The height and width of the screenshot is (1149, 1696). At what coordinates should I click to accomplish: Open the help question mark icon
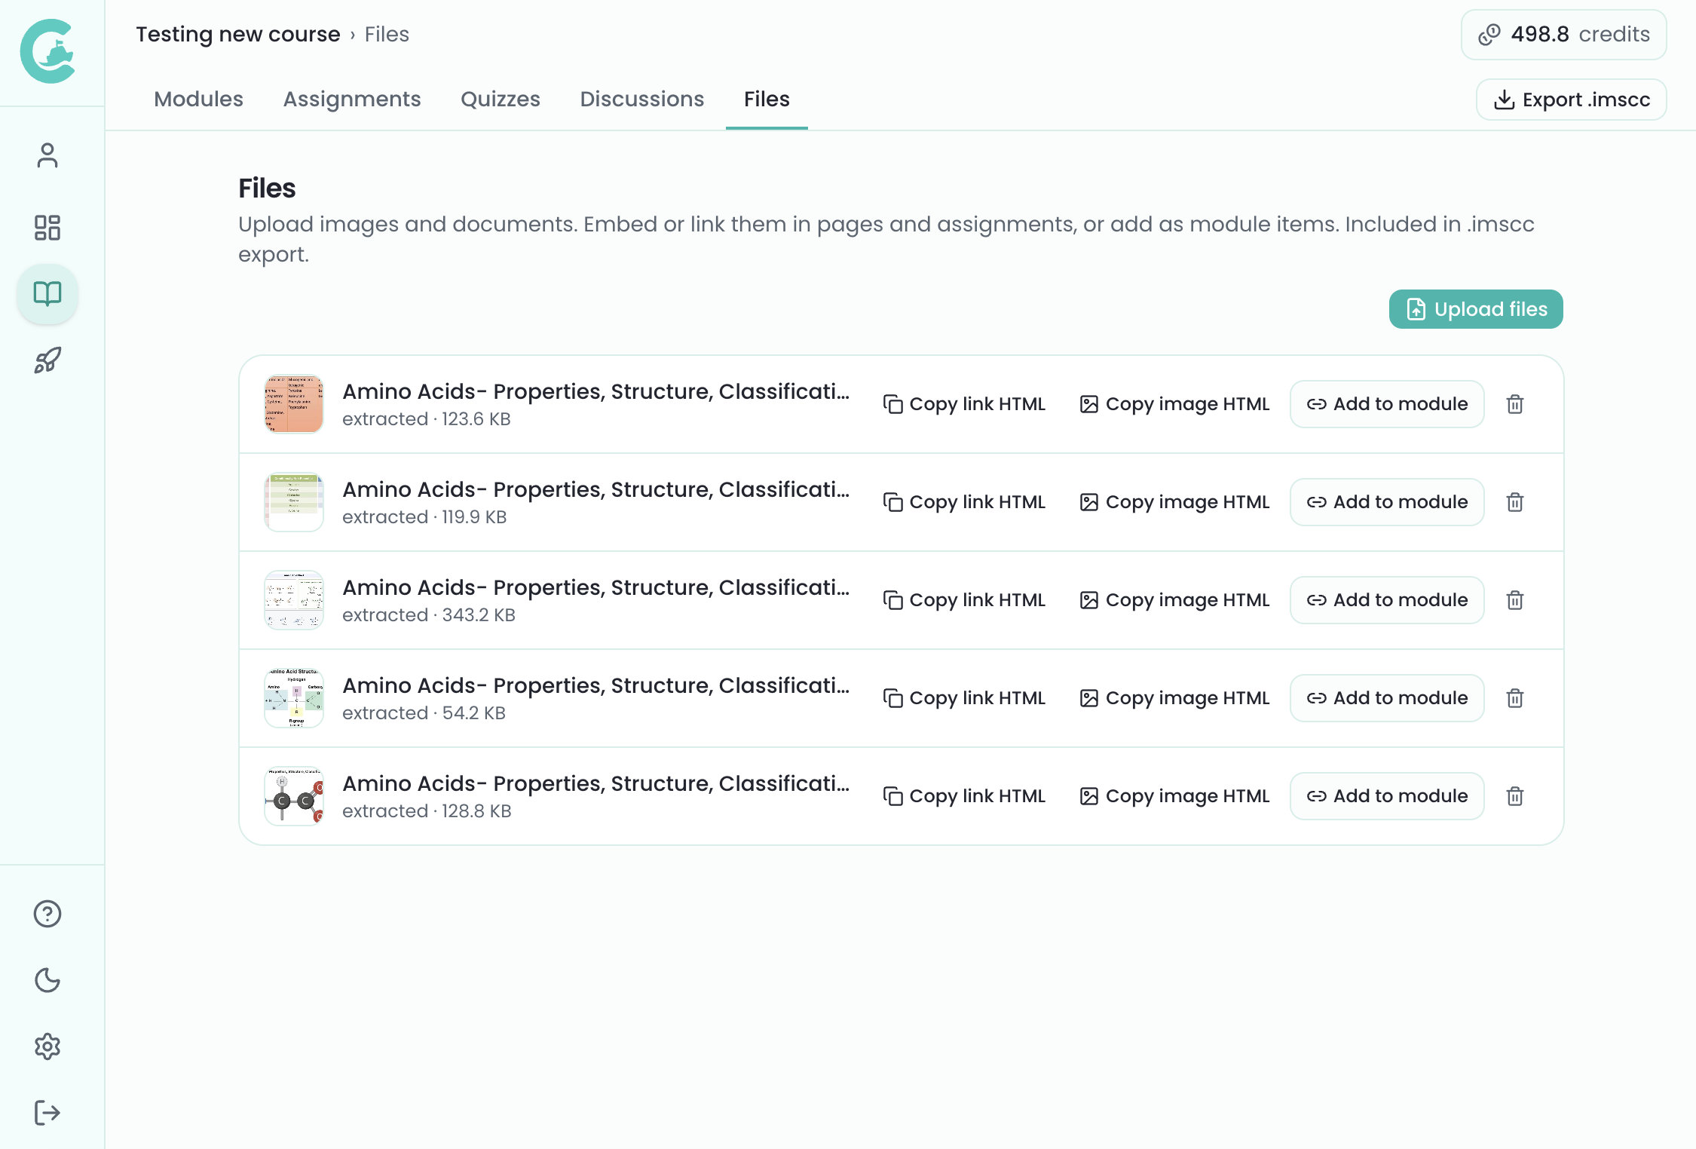(47, 914)
